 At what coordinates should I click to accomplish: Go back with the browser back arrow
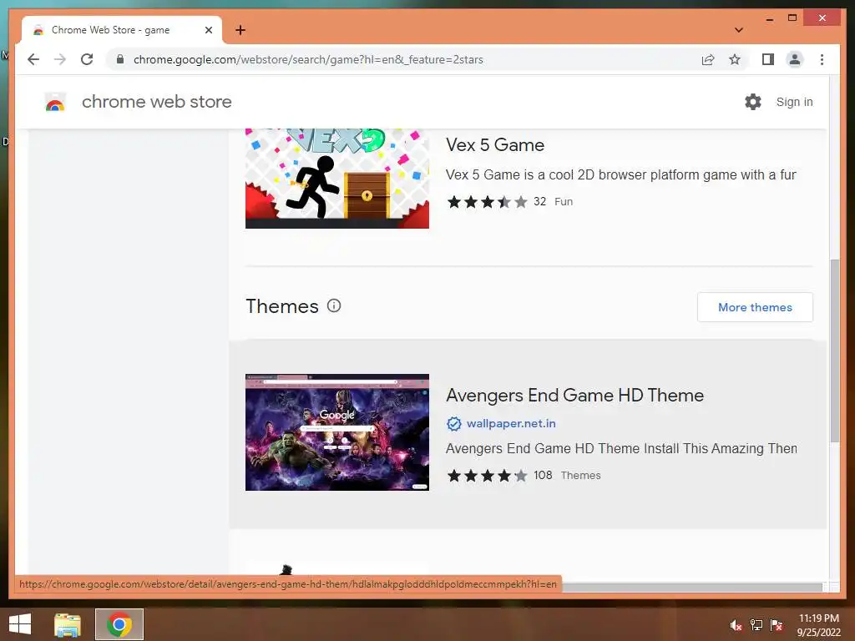pos(33,59)
